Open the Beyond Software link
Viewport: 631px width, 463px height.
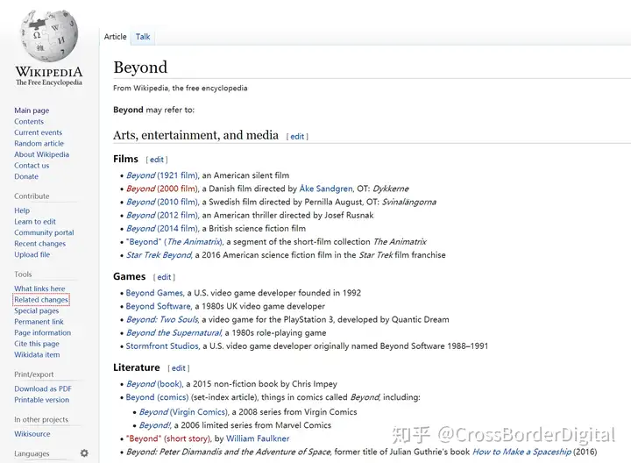pyautogui.click(x=158, y=306)
